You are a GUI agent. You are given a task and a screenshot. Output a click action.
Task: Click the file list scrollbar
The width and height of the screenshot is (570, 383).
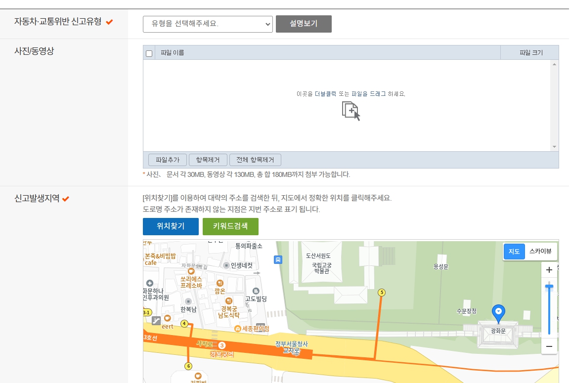(x=554, y=104)
